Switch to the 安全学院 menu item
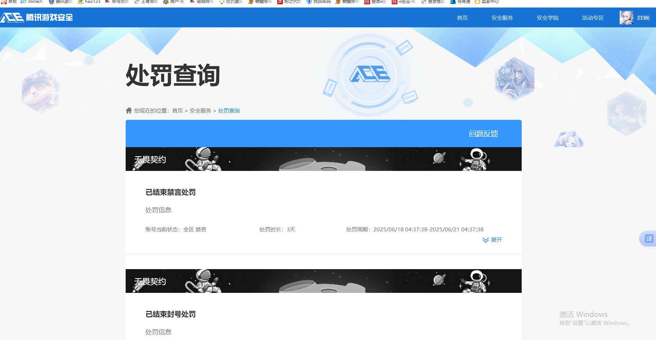 tap(548, 18)
